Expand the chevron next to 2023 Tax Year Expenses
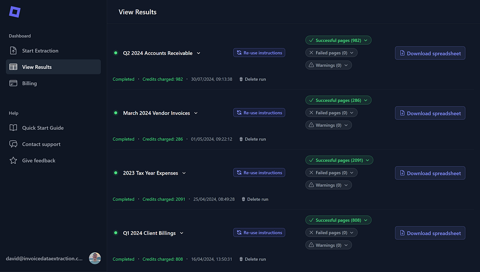Screen dimensions: 480x272 184,173
